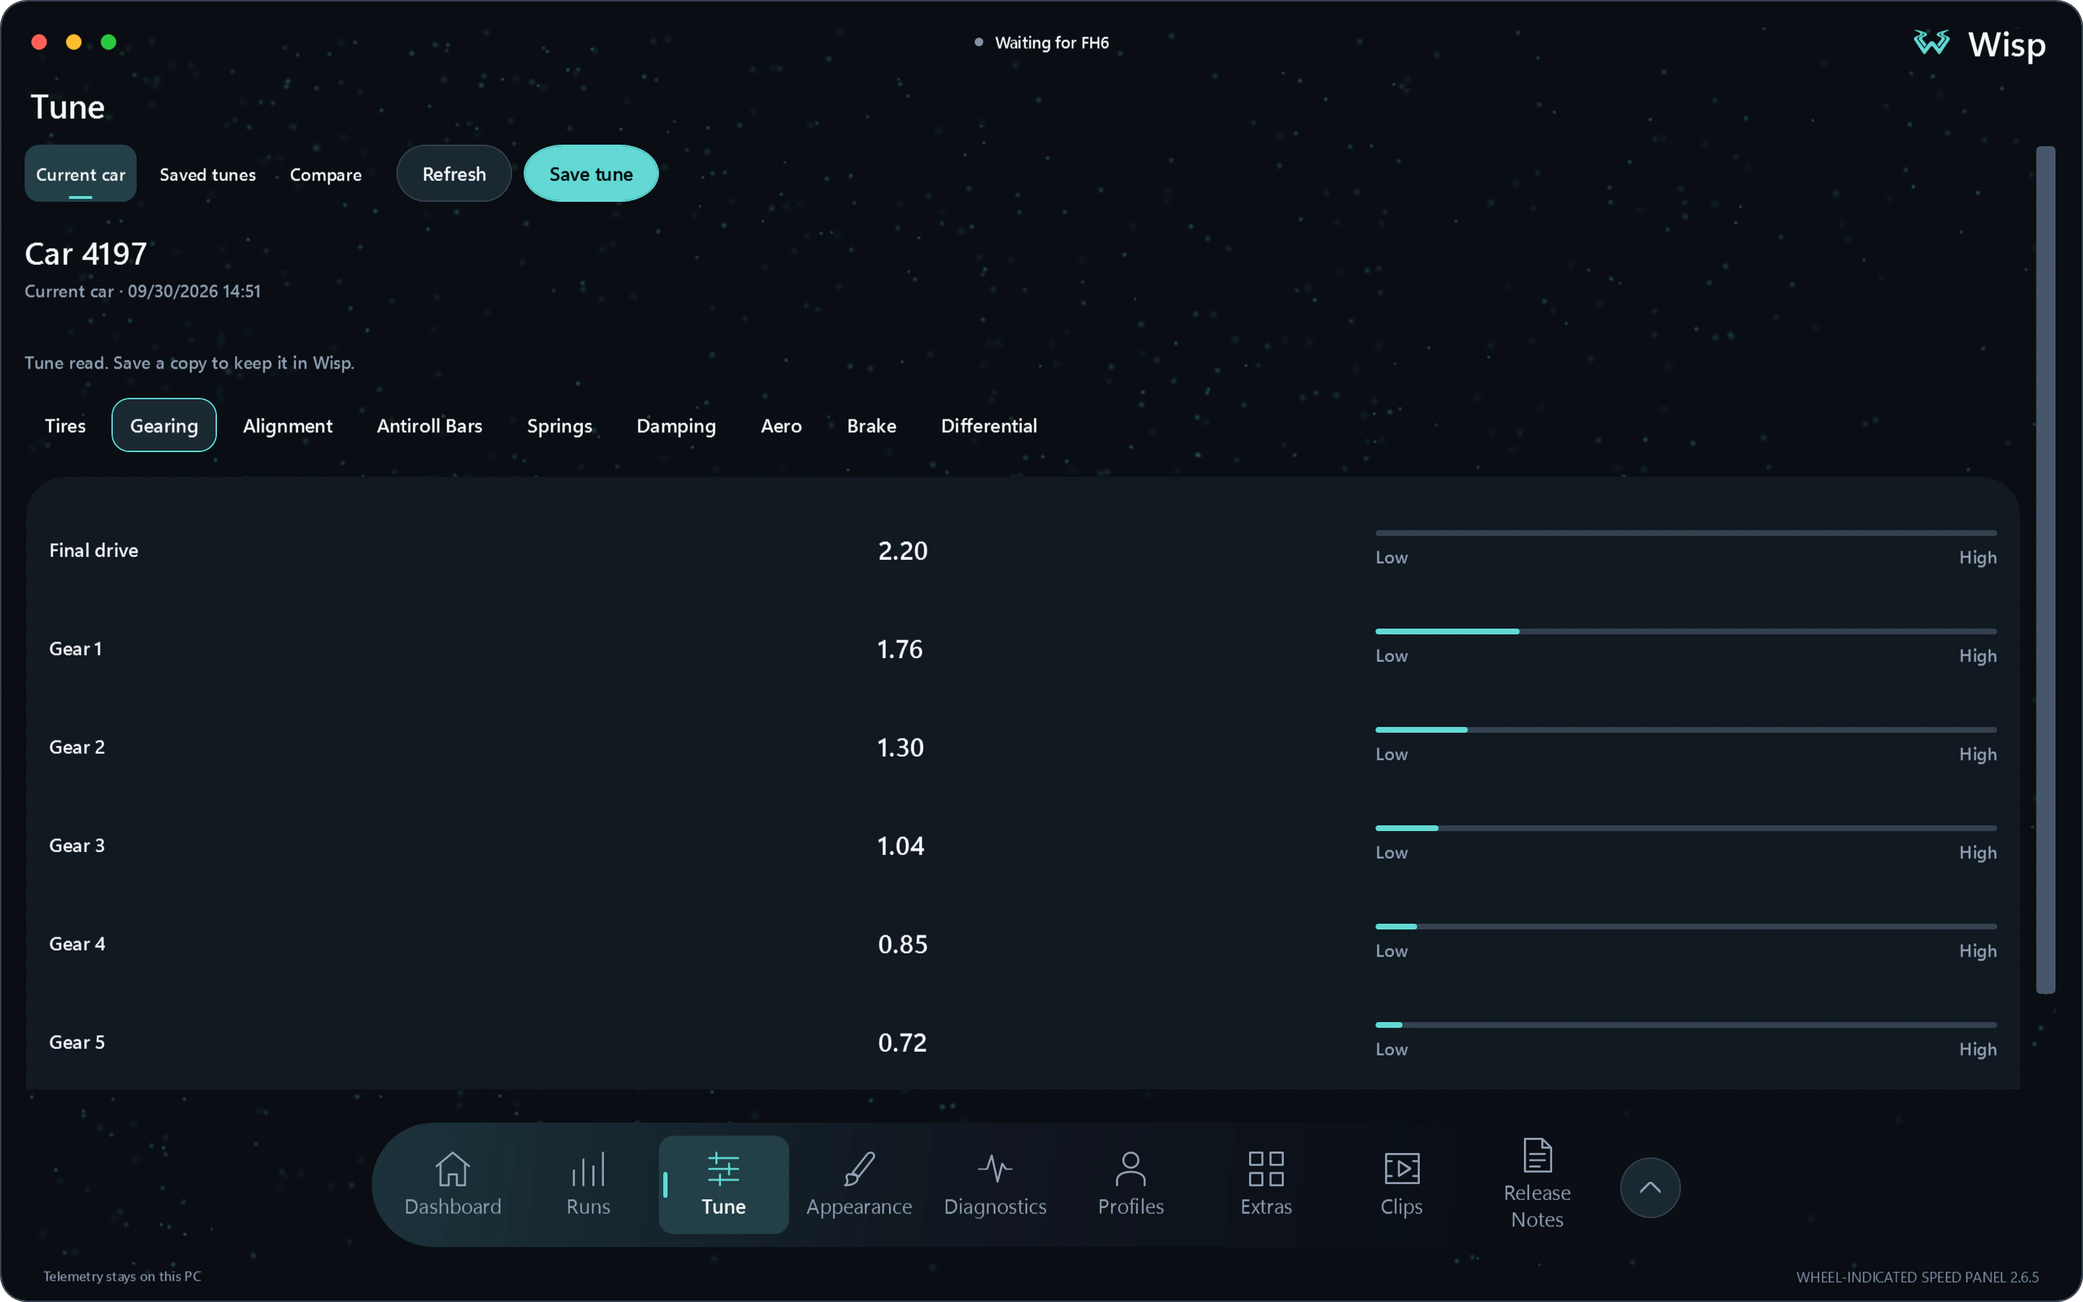Open the Dashboard house icon

click(x=452, y=1168)
